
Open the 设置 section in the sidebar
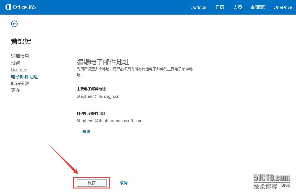[16, 63]
